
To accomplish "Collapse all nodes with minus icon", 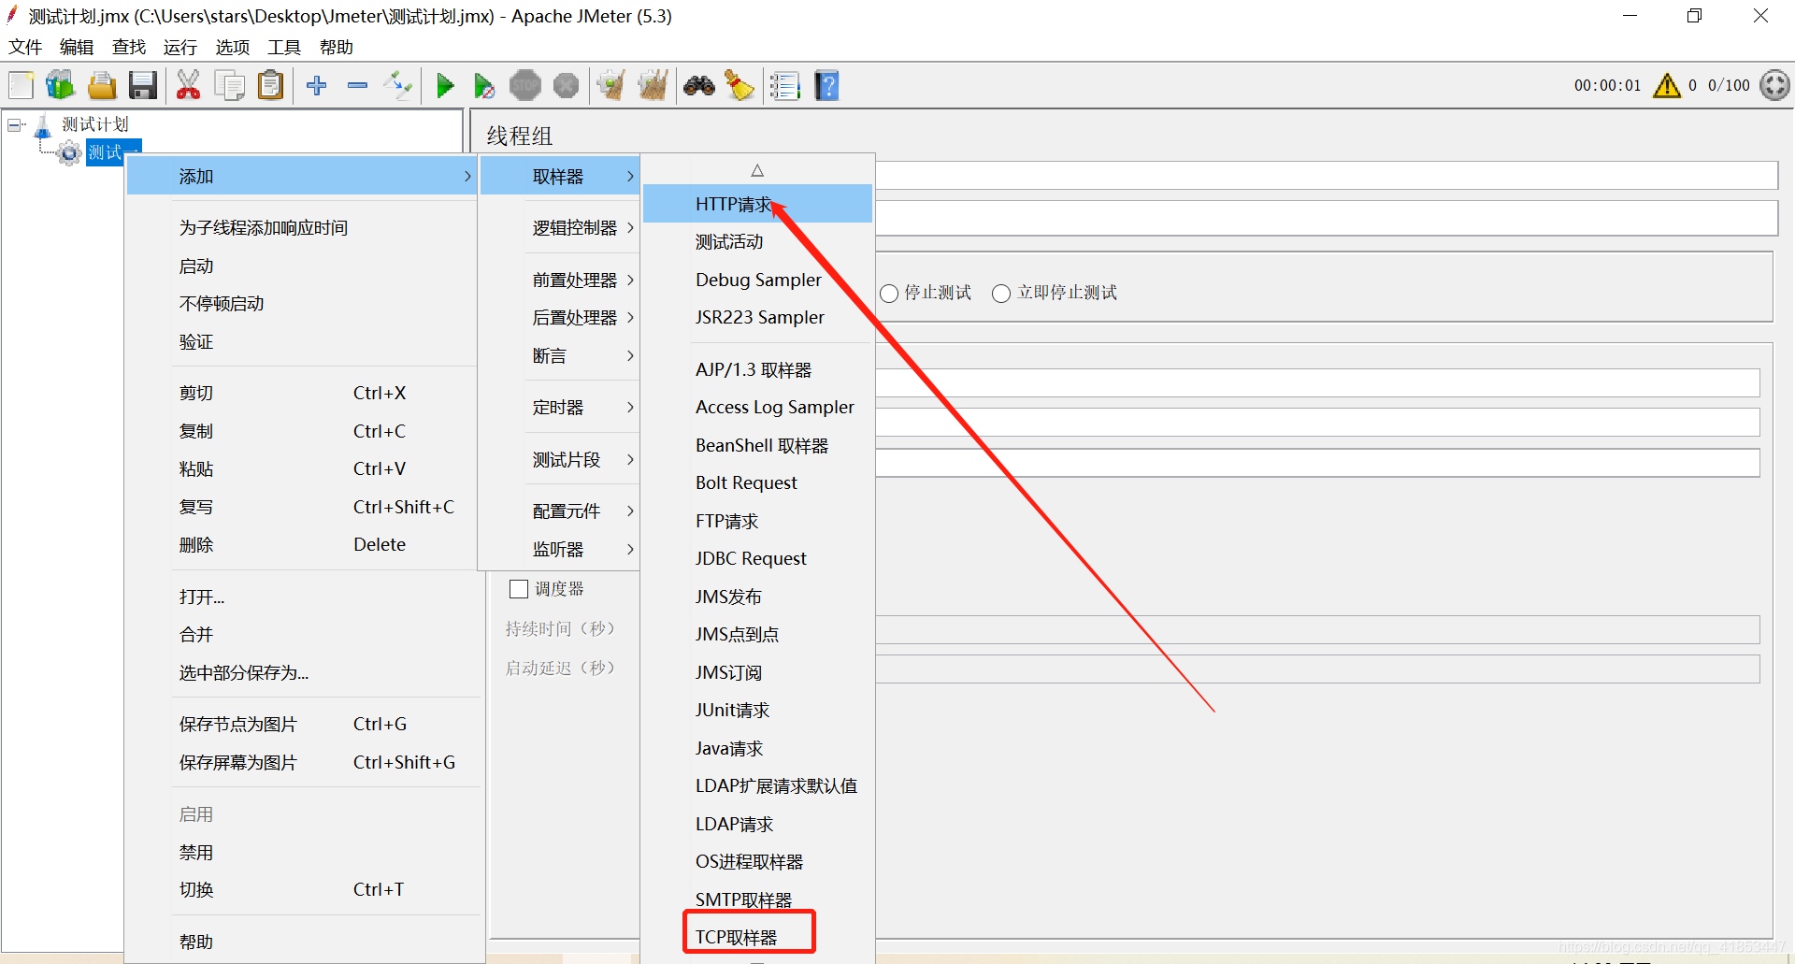I will coord(357,86).
